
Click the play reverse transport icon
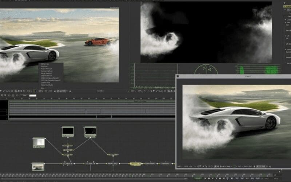pos(212,178)
